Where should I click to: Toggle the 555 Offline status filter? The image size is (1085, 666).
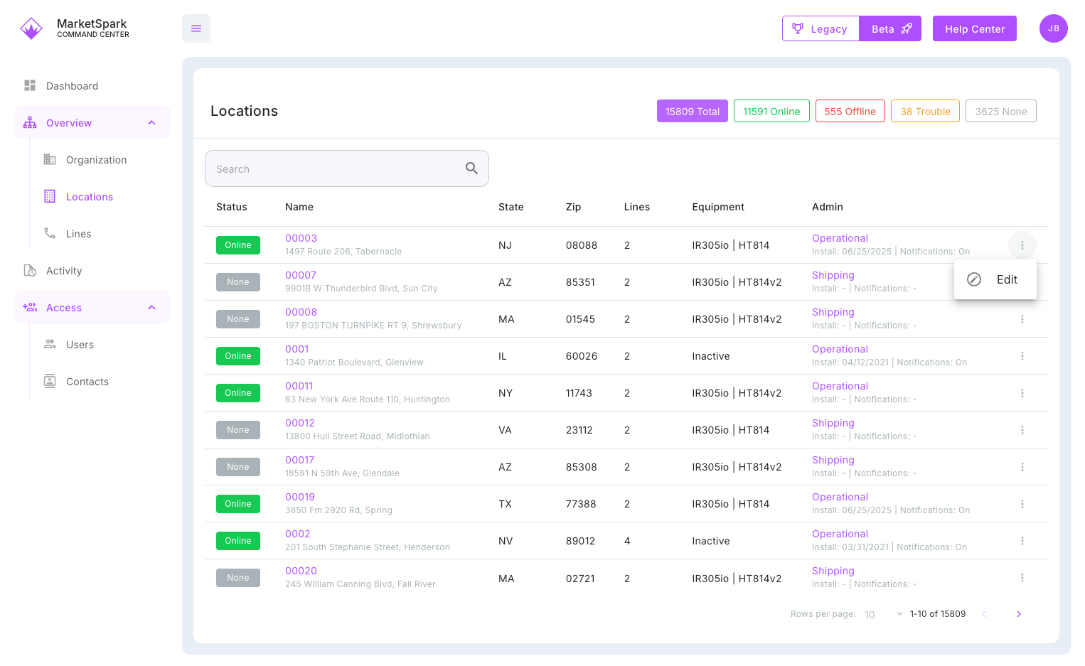point(850,111)
